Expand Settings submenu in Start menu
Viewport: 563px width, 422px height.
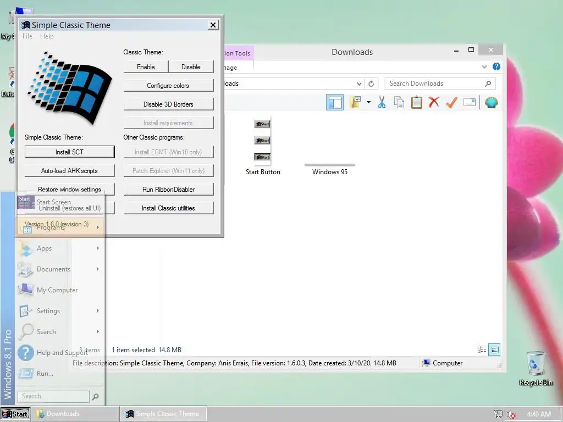tap(60, 311)
